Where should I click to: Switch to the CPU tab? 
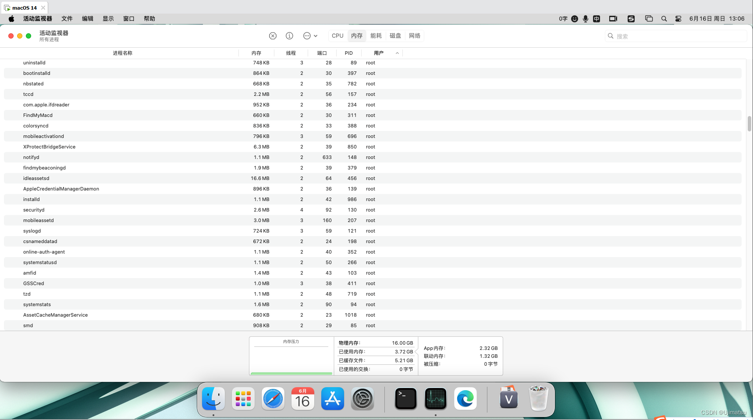pos(337,36)
